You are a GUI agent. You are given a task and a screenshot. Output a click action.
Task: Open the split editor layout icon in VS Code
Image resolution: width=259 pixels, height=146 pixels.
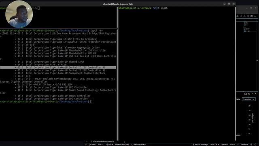coord(252,16)
